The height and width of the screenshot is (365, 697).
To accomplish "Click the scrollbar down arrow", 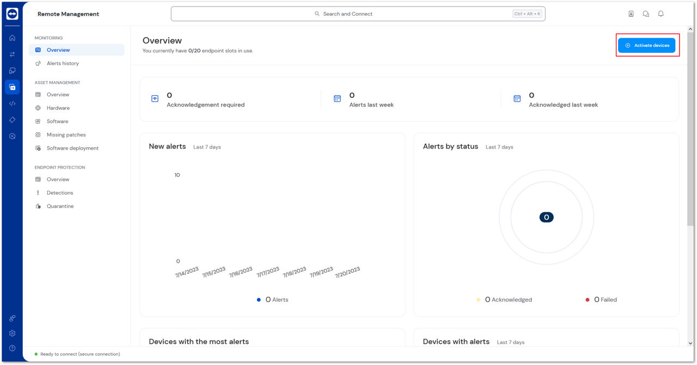I will click(x=690, y=343).
